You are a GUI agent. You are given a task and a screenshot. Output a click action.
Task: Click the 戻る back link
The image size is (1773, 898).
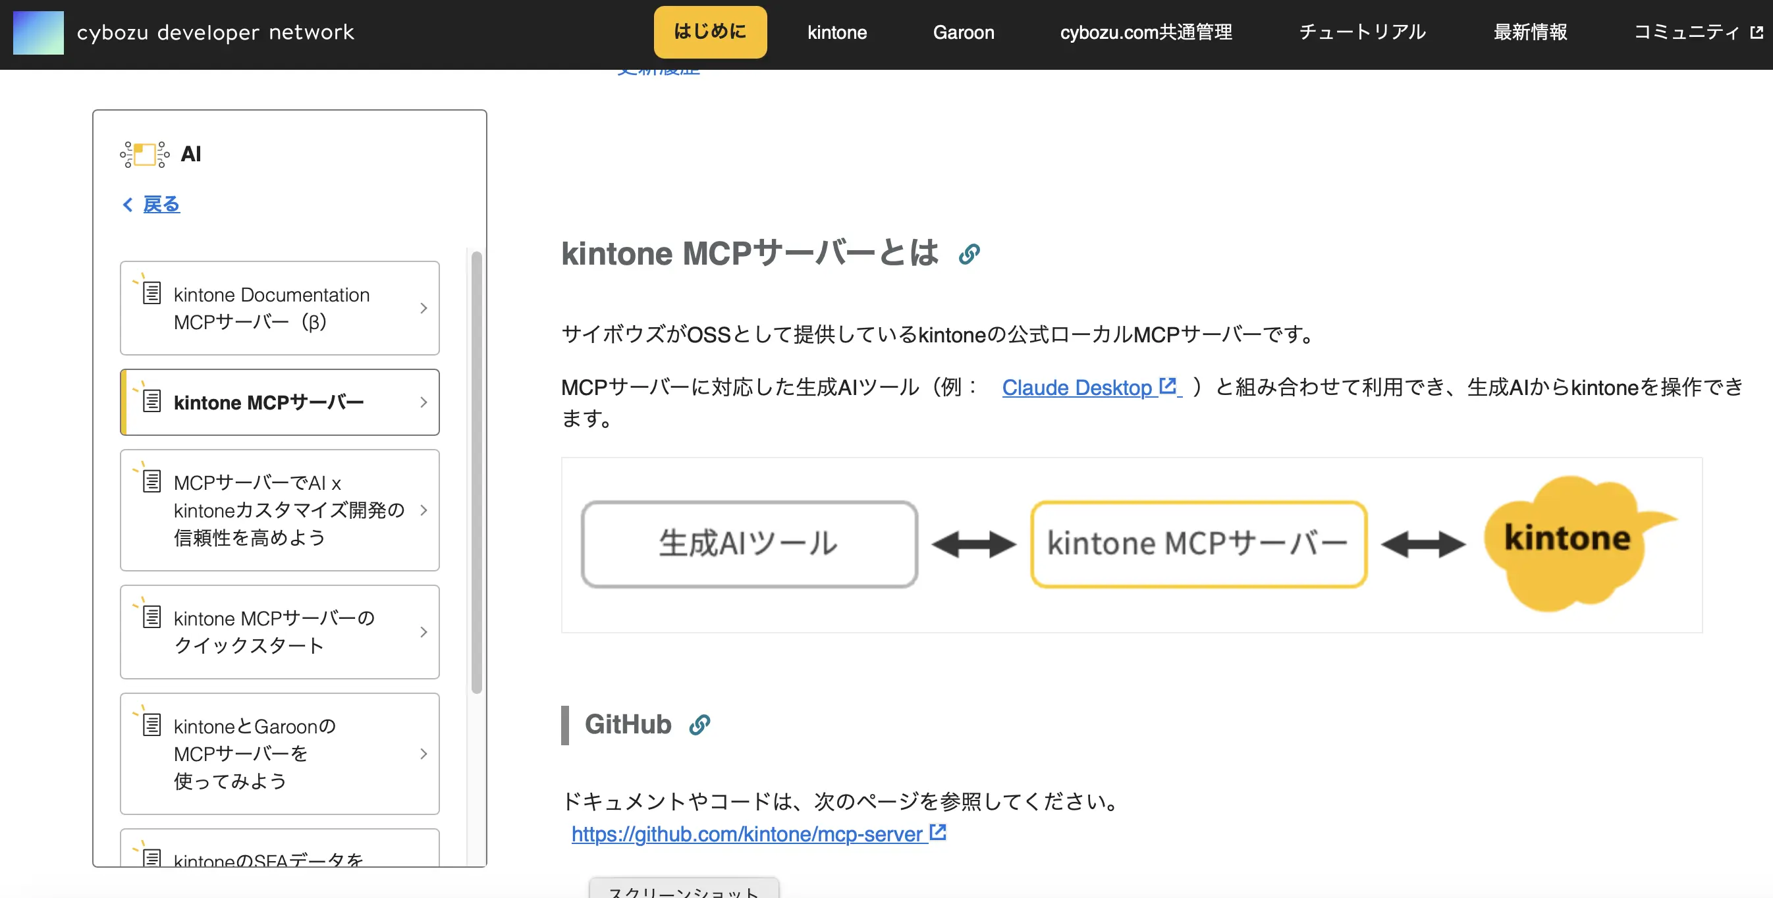[x=161, y=204]
